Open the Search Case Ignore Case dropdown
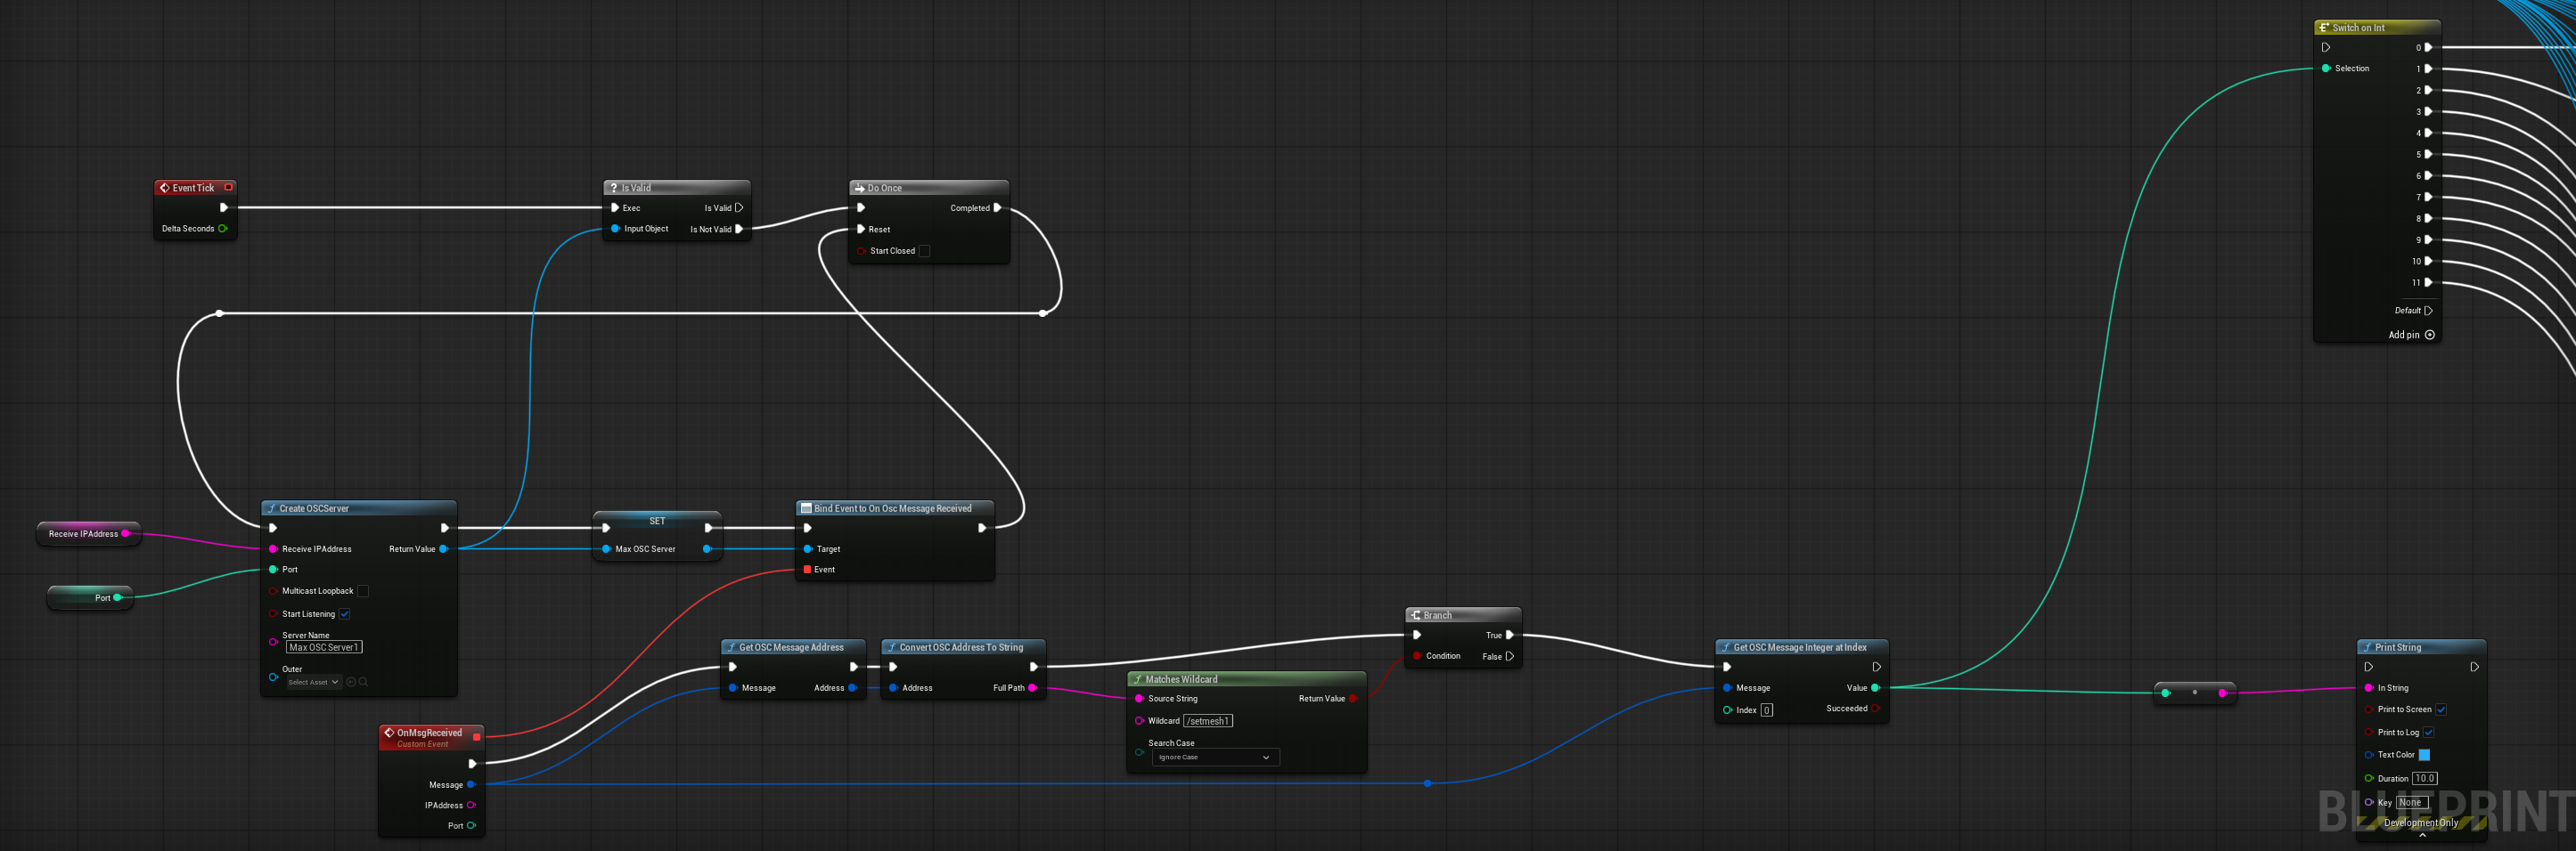The image size is (2576, 851). tap(1215, 758)
